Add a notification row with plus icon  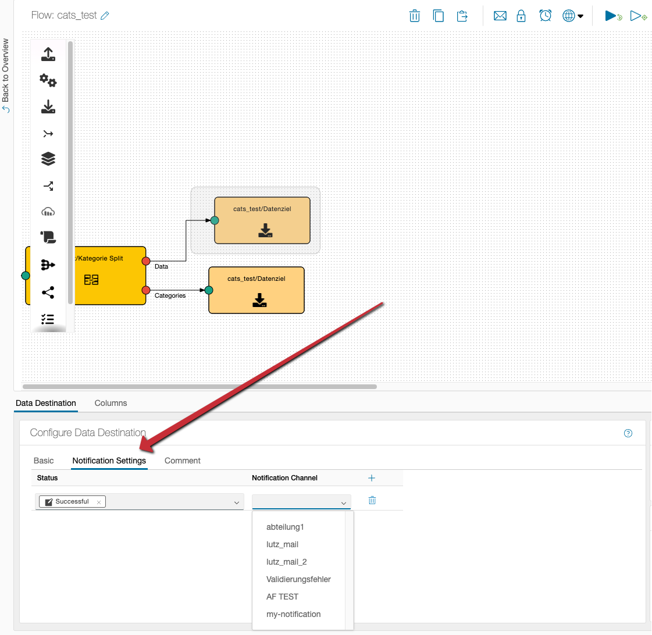coord(372,478)
